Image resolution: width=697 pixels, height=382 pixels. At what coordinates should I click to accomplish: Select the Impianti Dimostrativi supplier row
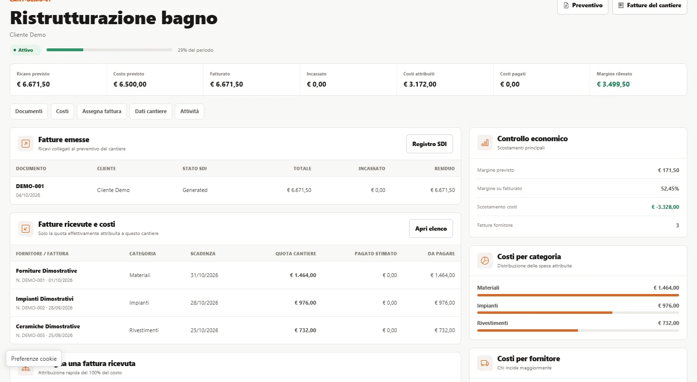pyautogui.click(x=235, y=303)
